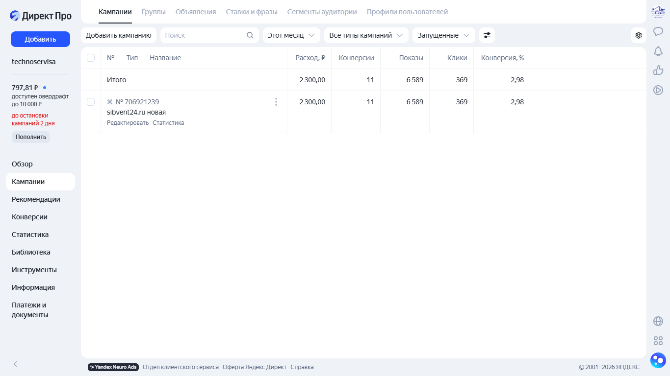
Task: Open Статистика in the sidebar
Action: coord(40,235)
